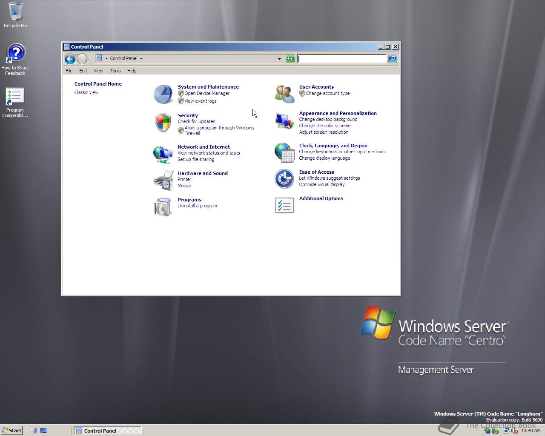Click the Additional Options checklist icon
The height and width of the screenshot is (436, 545).
coord(284,205)
